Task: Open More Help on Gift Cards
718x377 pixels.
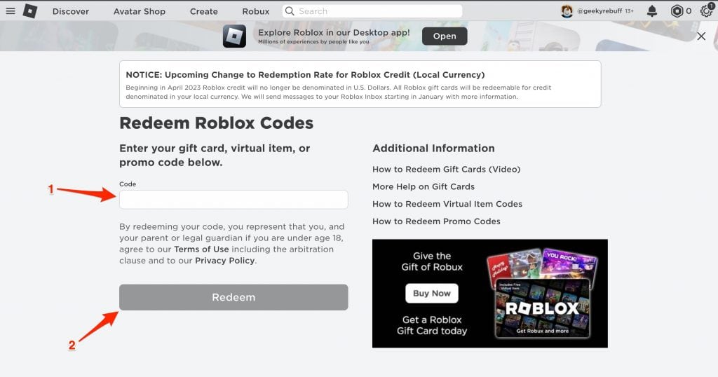Action: coord(424,186)
